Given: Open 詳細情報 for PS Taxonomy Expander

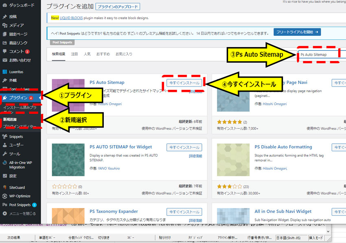Looking at the screenshot, I should coord(195,220).
